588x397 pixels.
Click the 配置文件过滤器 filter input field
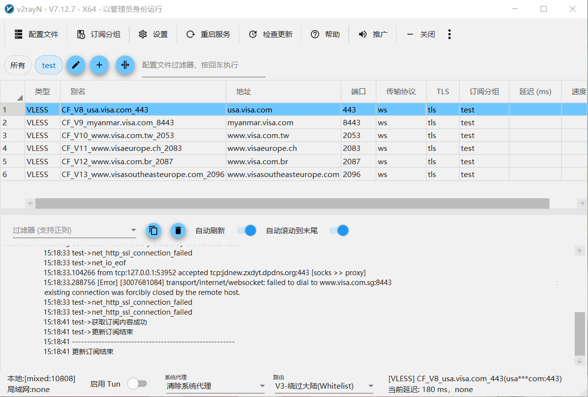click(x=203, y=65)
